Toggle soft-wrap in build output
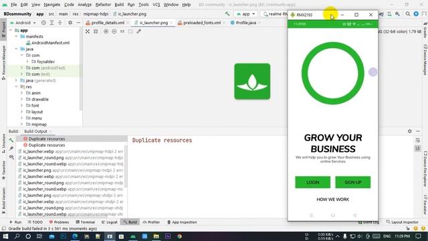This screenshot has height=241, width=428. pyautogui.click(x=417, y=140)
